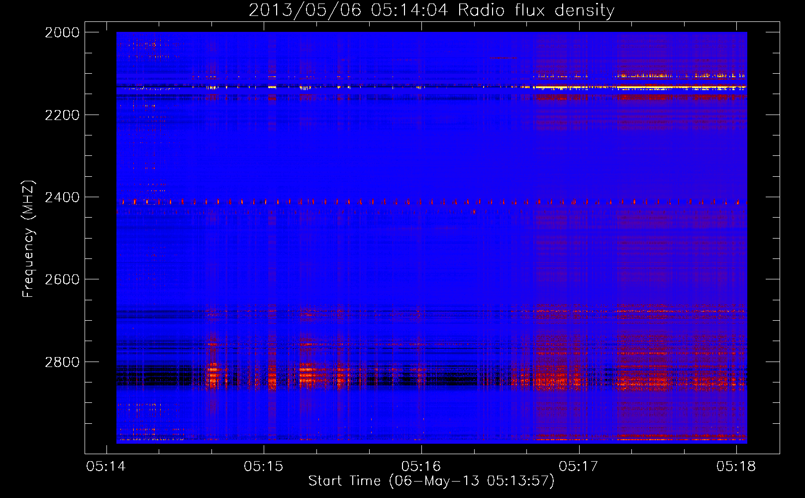Click the 05:15 time tick label
The image size is (805, 498).
pos(264,466)
